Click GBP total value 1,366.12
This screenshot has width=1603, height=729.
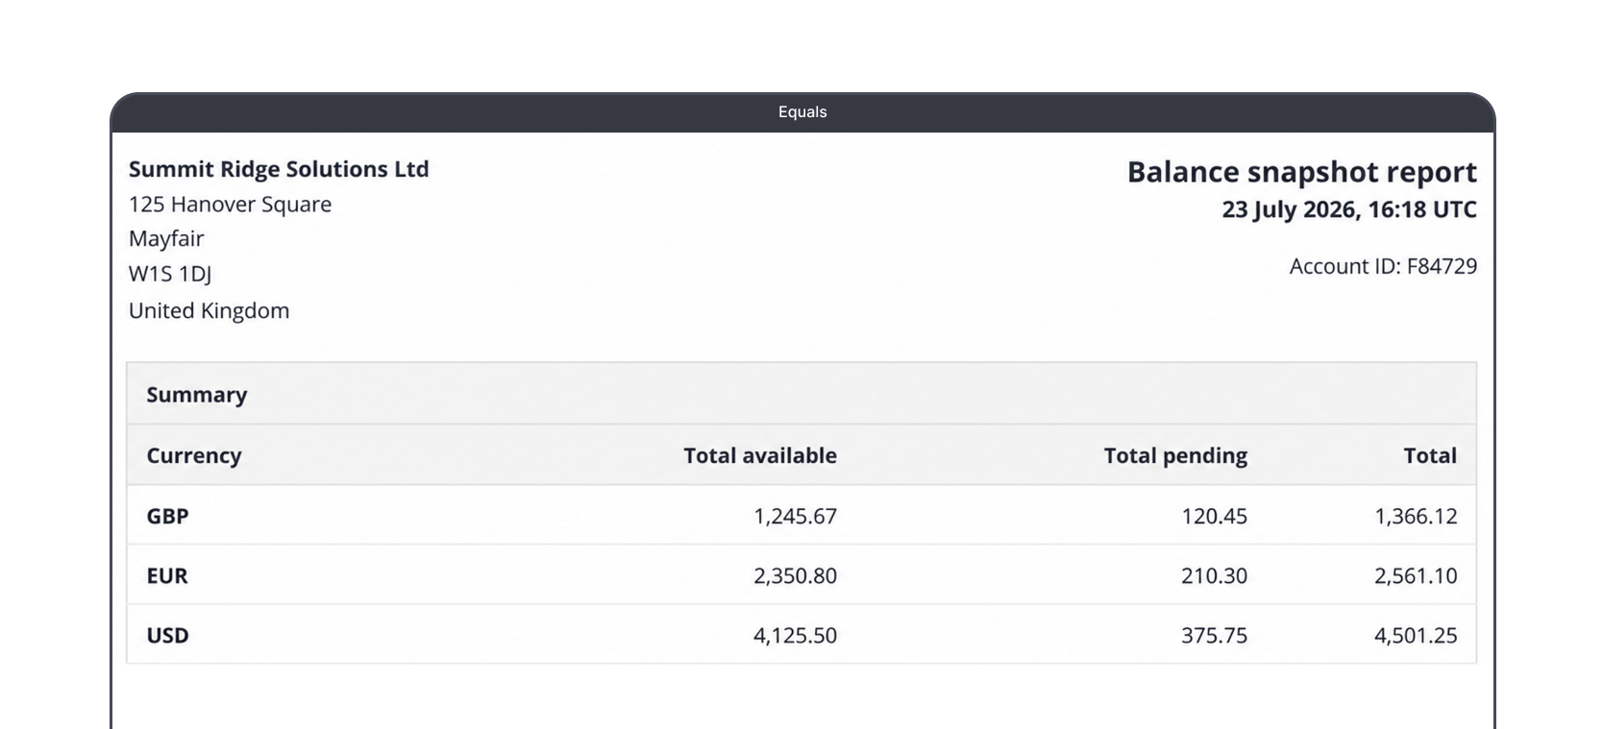1416,516
